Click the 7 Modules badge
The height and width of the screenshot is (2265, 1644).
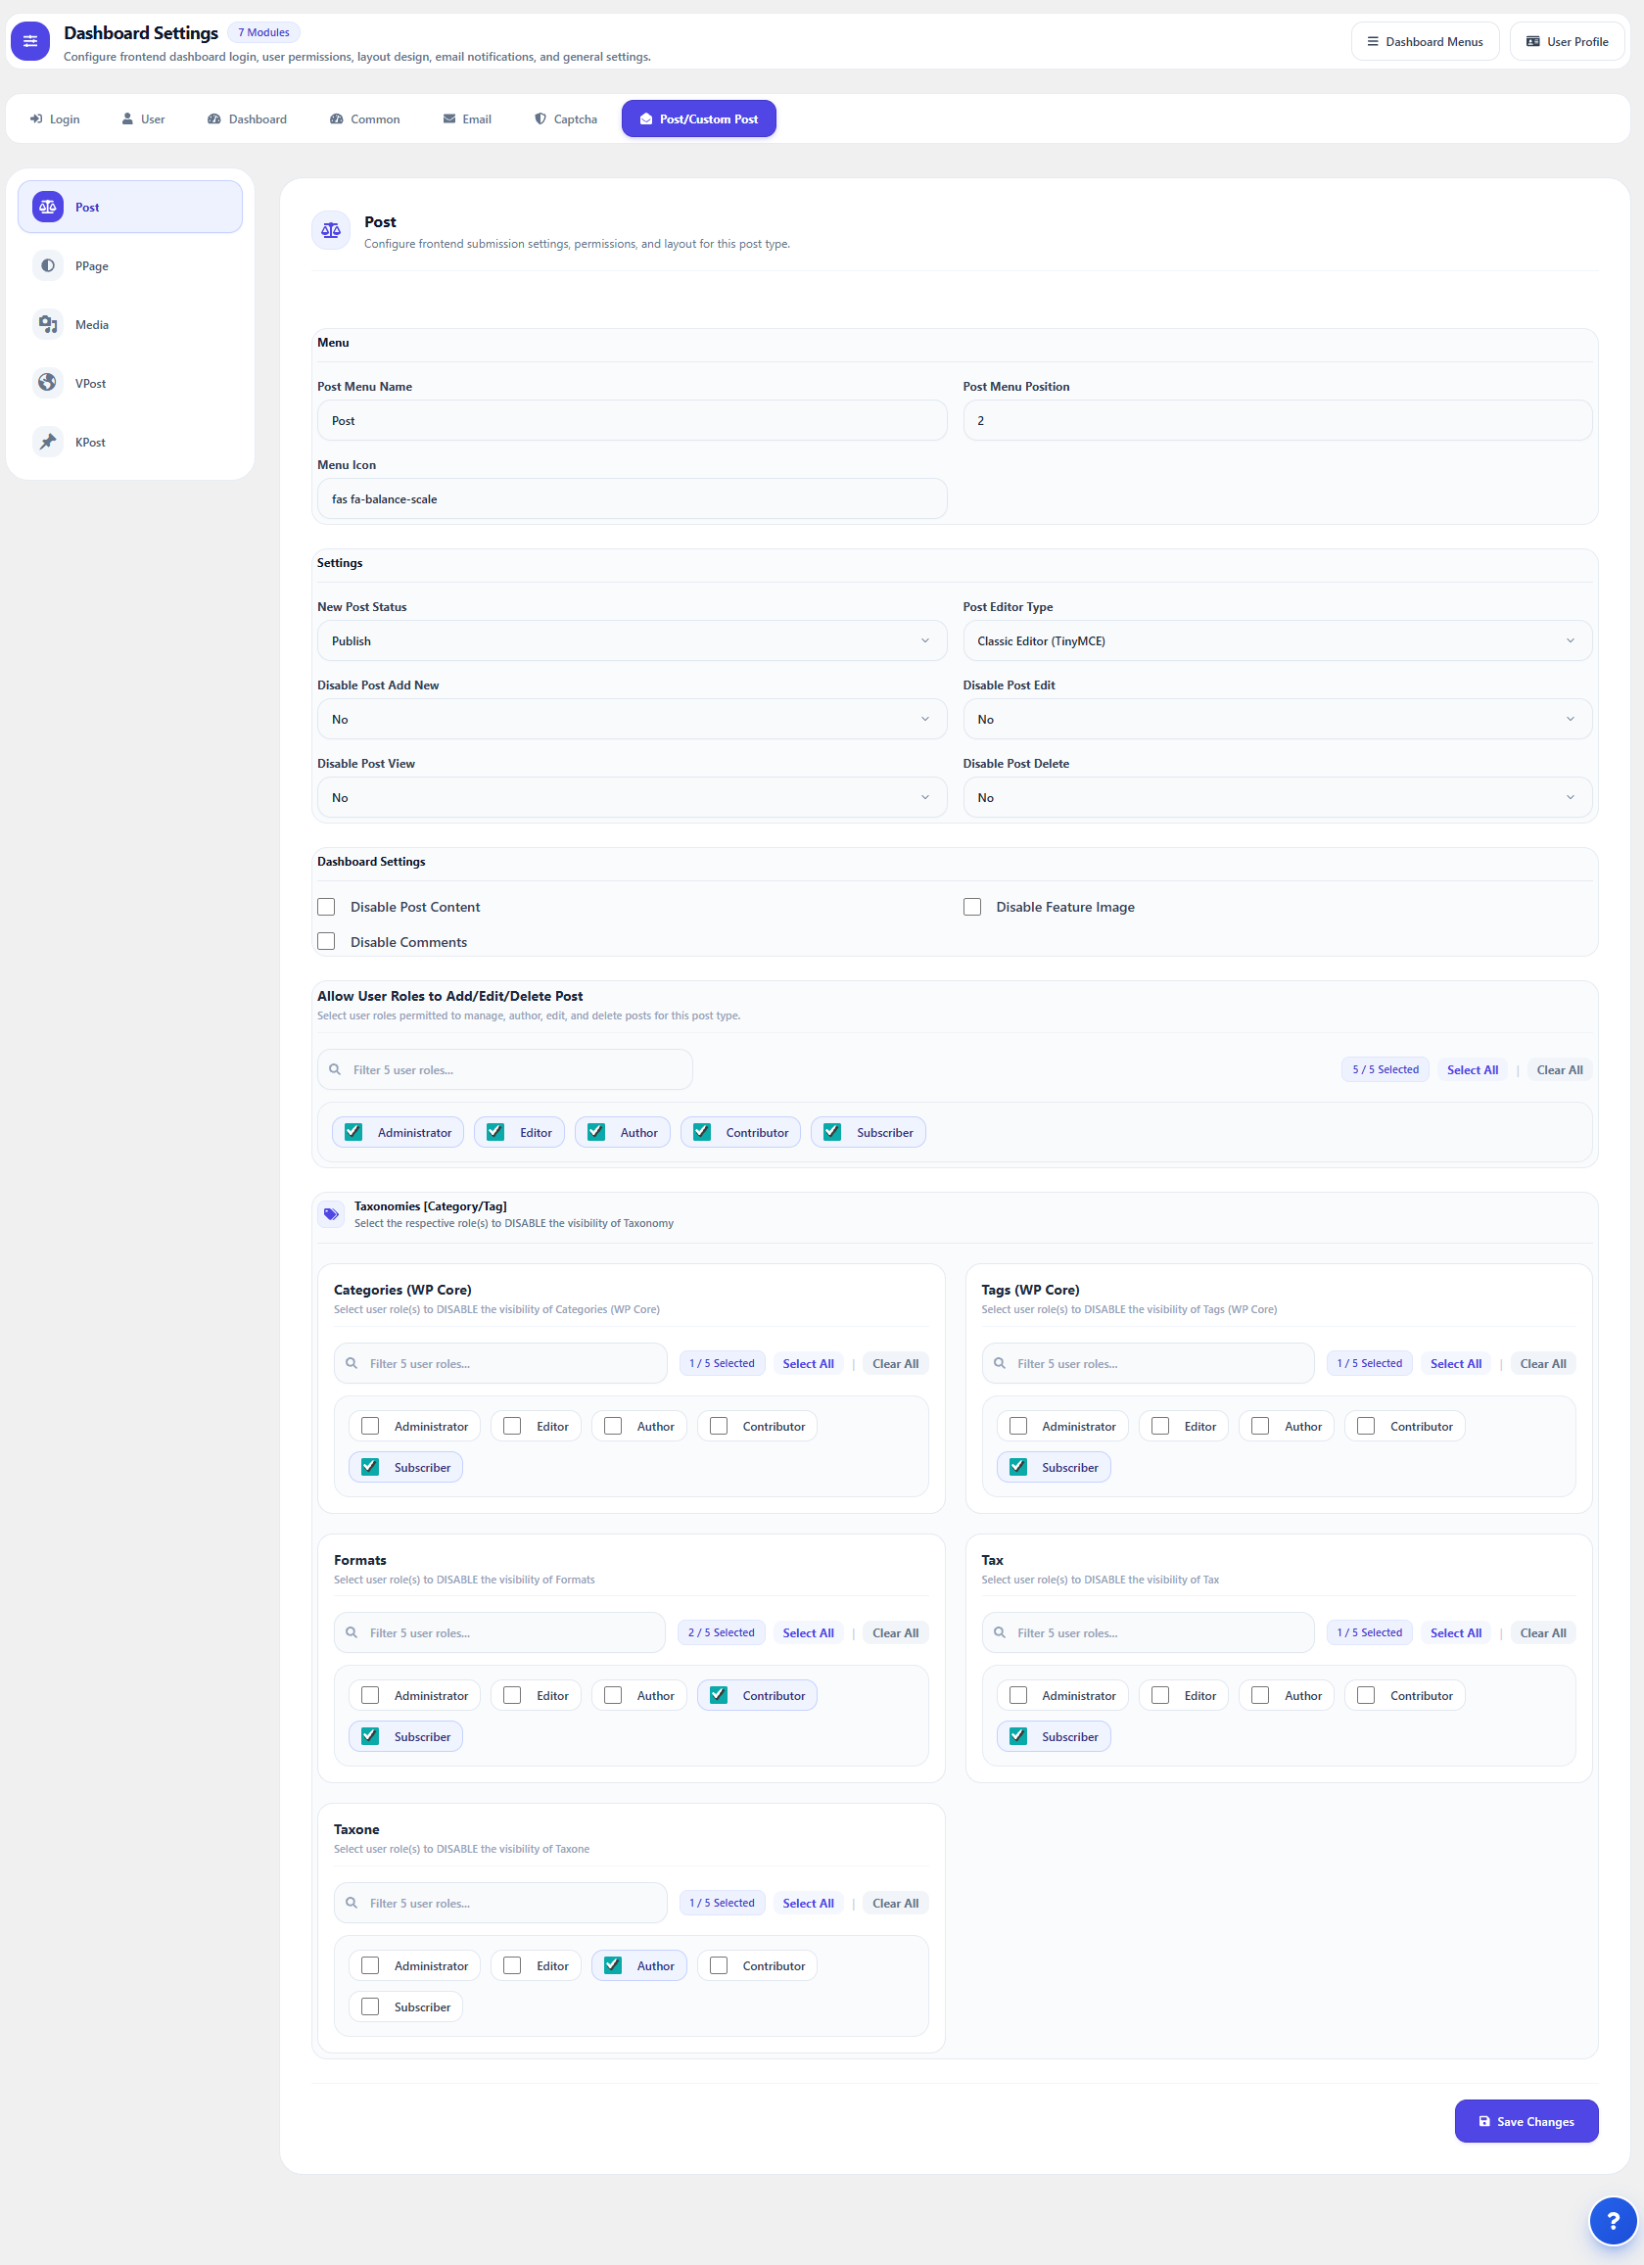click(x=263, y=32)
